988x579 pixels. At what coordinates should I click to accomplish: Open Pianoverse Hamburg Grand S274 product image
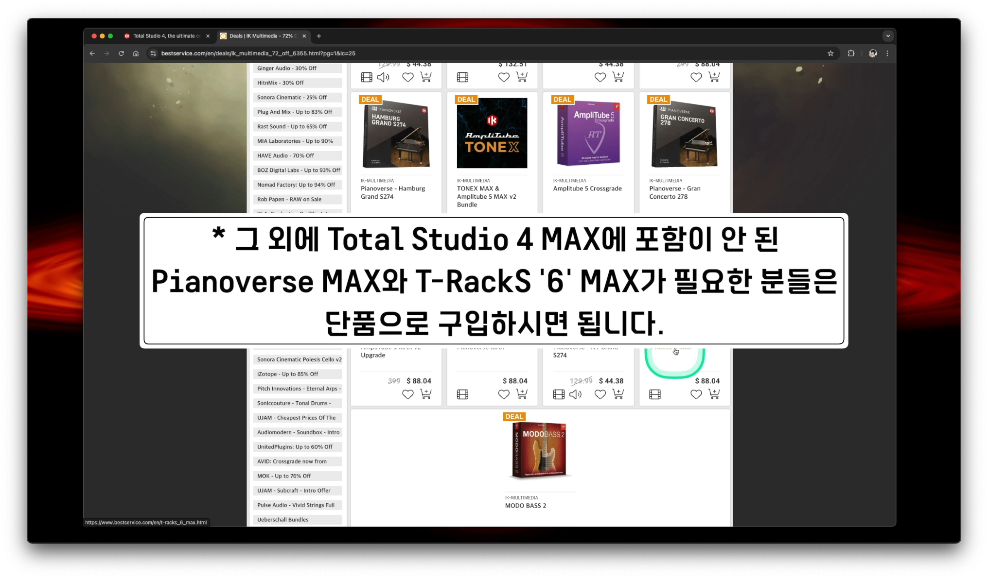coord(396,134)
